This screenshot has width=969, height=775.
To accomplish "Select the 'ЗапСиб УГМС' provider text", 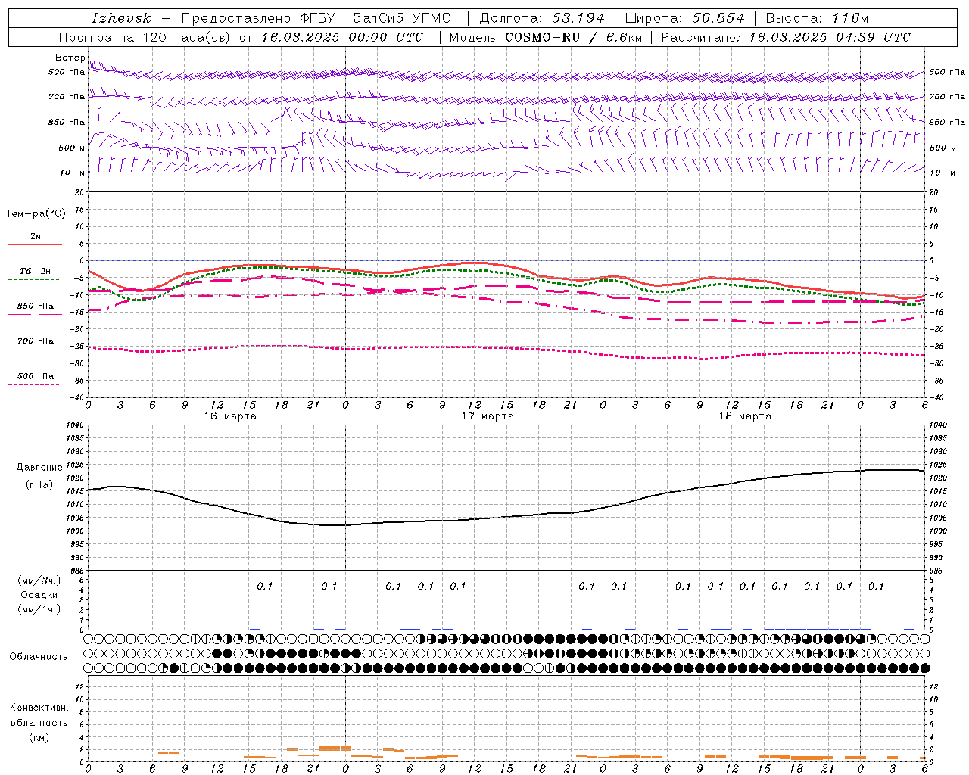I will (400, 18).
